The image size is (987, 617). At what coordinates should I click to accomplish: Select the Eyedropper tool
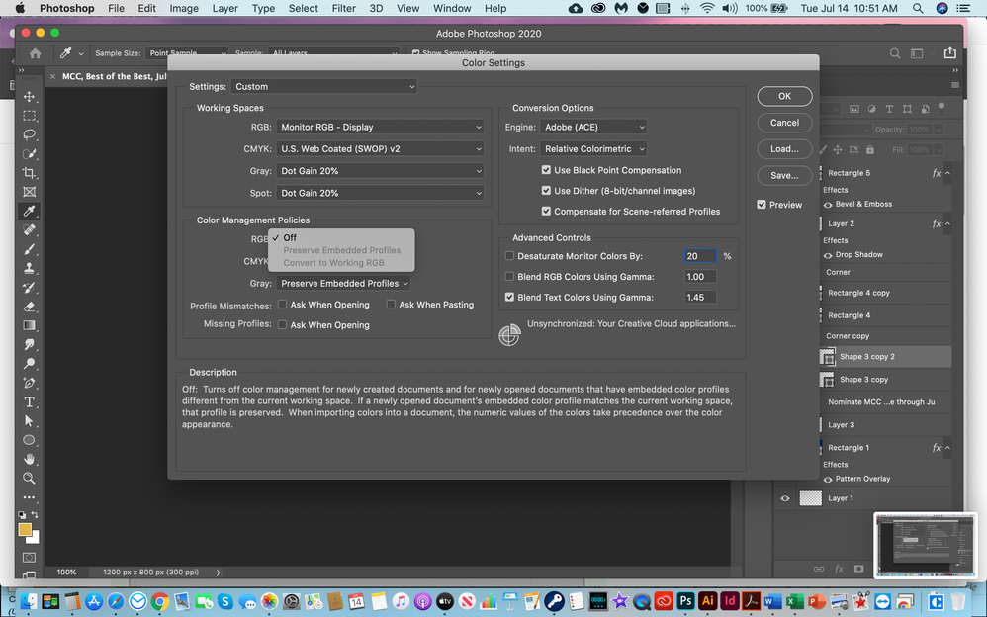click(x=30, y=210)
